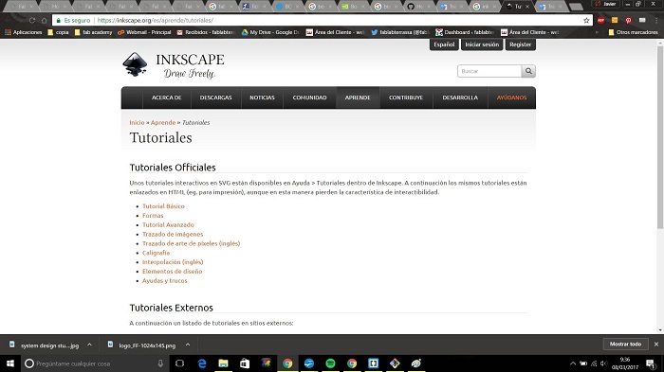Click the AYÚDANOS menu item

[511, 97]
